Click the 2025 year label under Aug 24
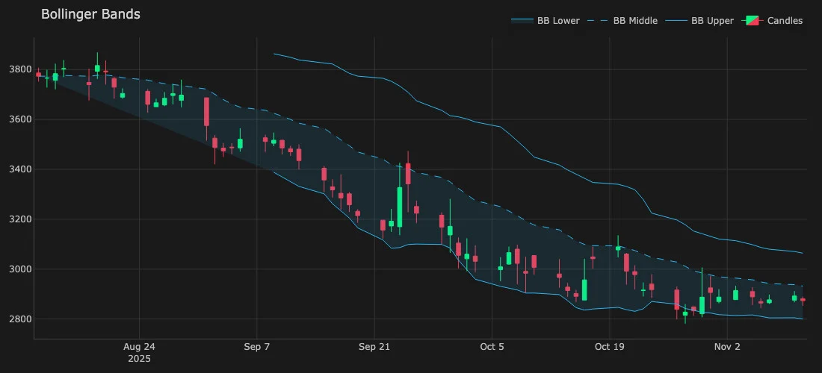 point(140,359)
